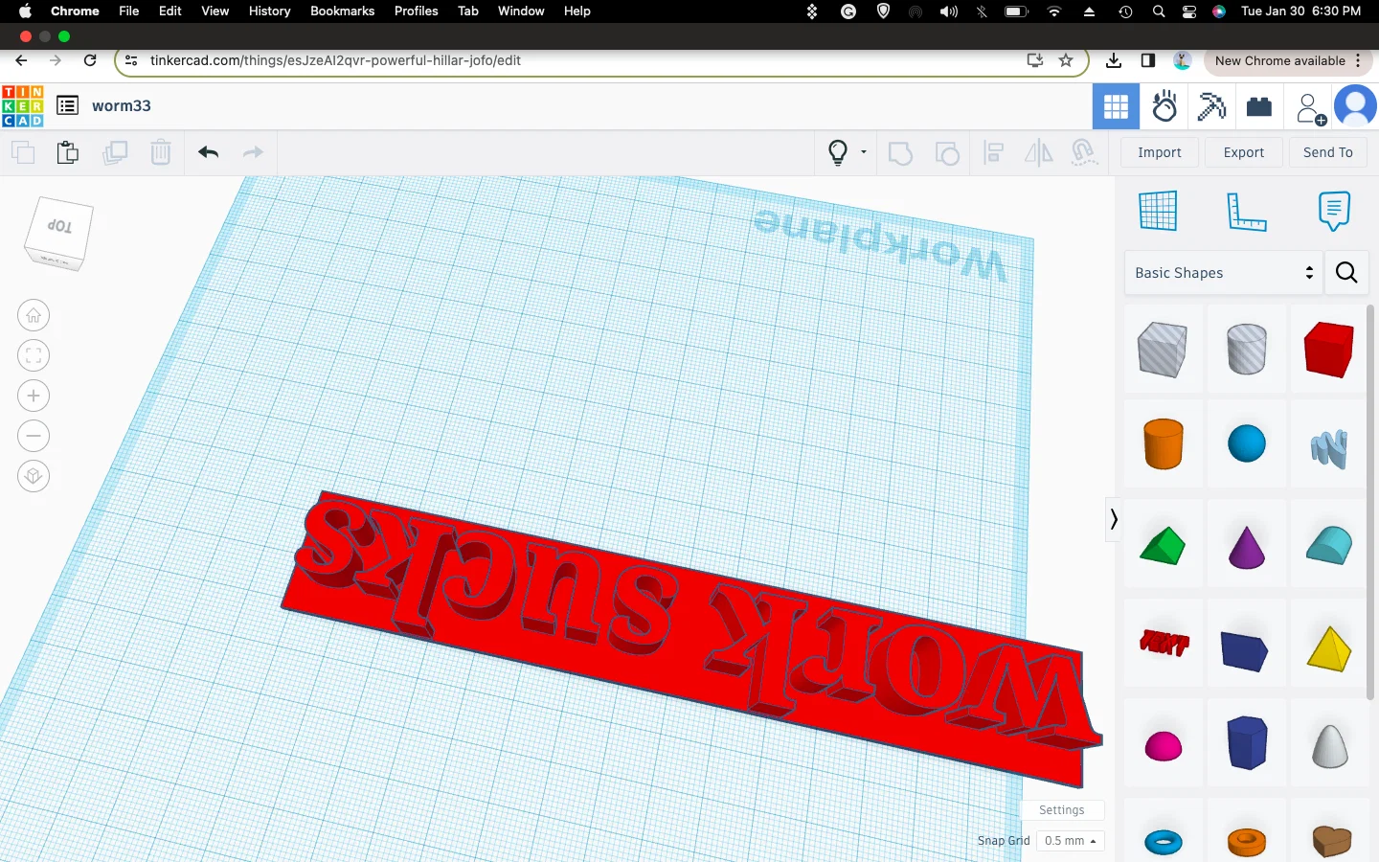Click the Import button
This screenshot has height=862, width=1379.
1160,152
